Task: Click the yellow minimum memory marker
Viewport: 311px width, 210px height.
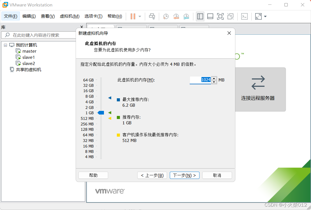Action: [110, 118]
